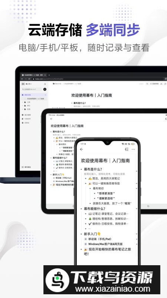The height and width of the screenshot is (298, 167).
Task: Click the bullet next to 移动端（手机/Pad） on the phone
Action: tap(85, 239)
